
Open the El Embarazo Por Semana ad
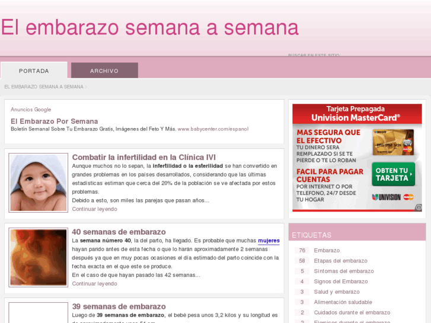pos(54,121)
